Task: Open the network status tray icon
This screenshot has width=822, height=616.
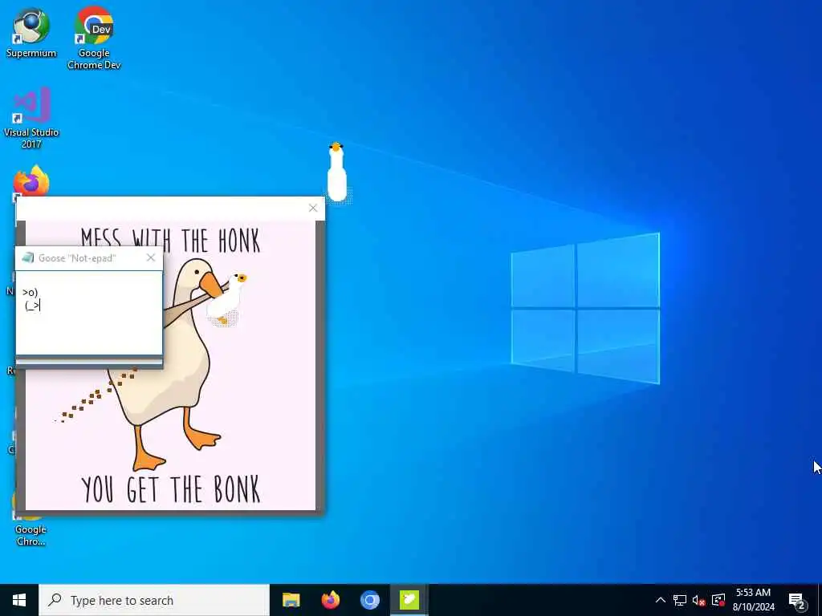Action: tap(679, 600)
